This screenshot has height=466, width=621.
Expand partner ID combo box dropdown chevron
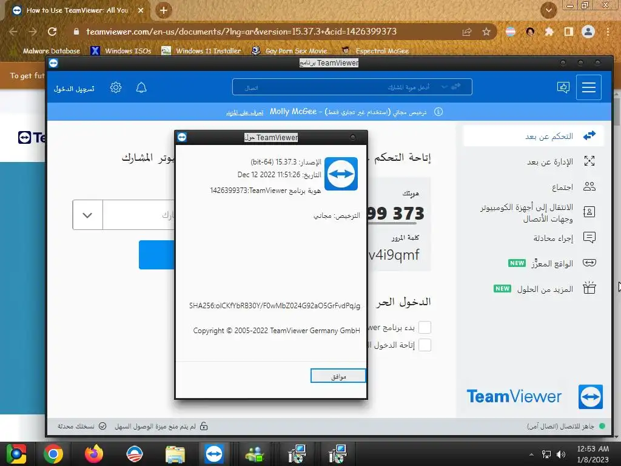pyautogui.click(x=87, y=215)
